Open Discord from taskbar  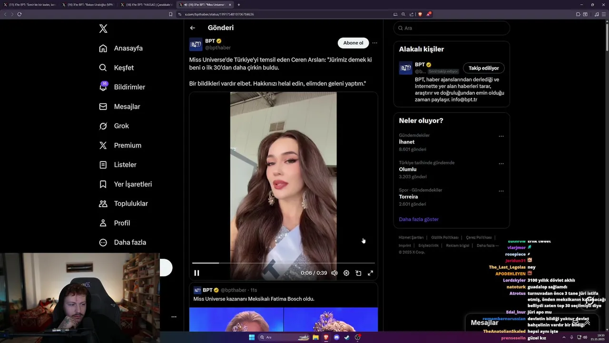point(336,337)
